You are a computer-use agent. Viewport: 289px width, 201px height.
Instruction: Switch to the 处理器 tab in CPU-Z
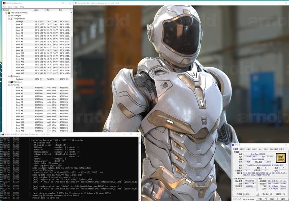click(236, 149)
